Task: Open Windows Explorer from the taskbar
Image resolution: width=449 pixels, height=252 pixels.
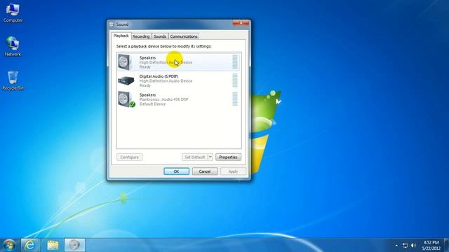Action: point(53,245)
